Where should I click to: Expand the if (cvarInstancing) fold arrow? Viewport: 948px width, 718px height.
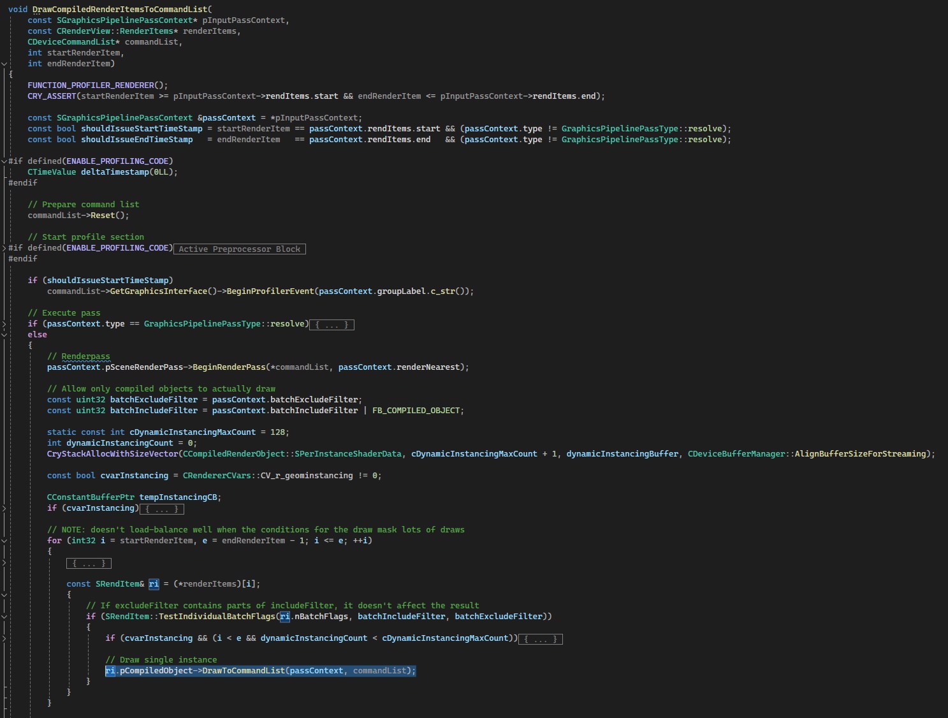(x=4, y=508)
